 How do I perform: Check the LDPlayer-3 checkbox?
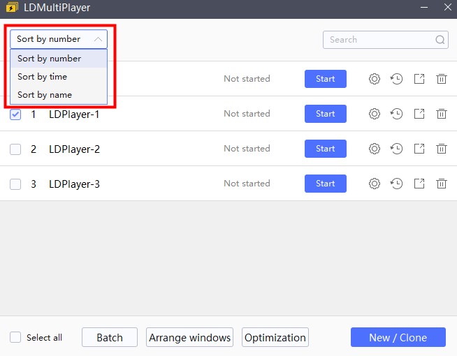15,184
